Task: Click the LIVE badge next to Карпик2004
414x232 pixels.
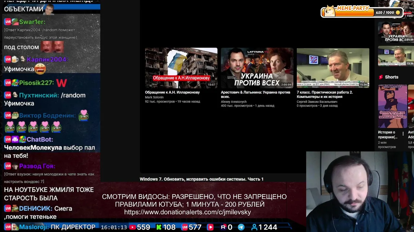Action: pyautogui.click(x=7, y=60)
